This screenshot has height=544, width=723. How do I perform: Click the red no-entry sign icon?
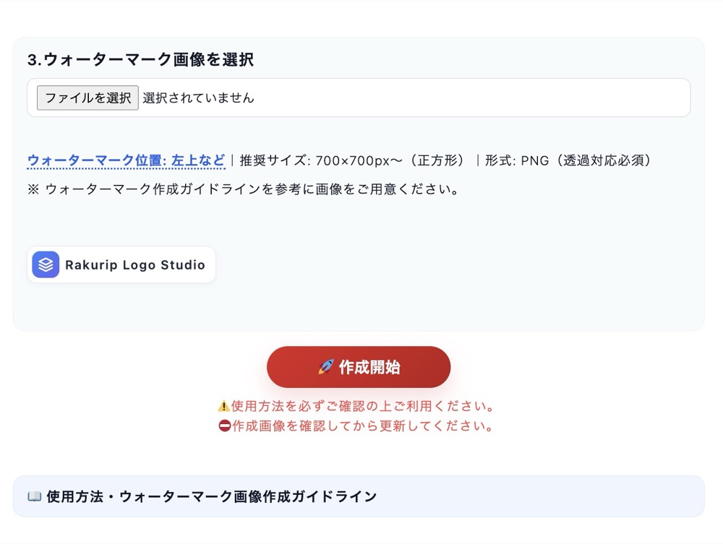(x=224, y=426)
